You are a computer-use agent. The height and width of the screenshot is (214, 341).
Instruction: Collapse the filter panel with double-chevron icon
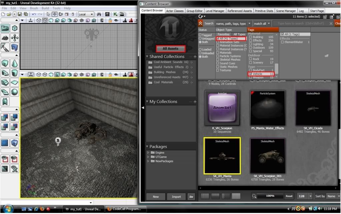click(200, 23)
